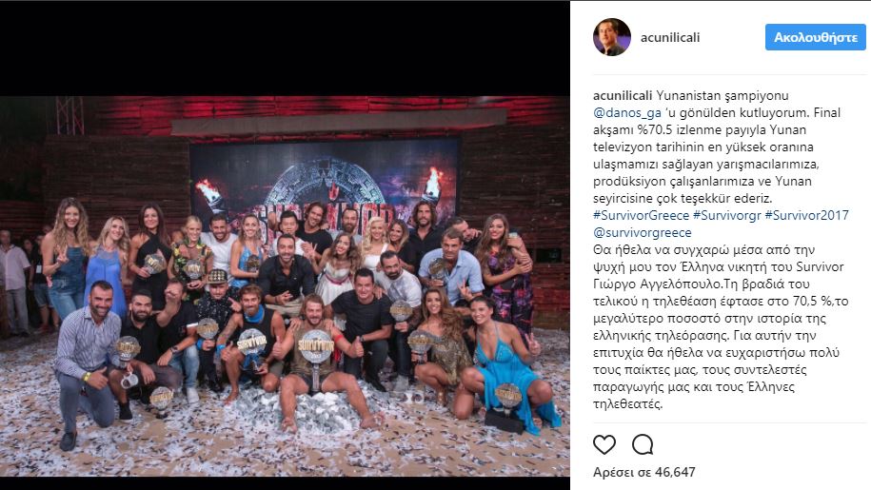
Task: Open the @danos_ga mention link
Action: click(x=627, y=112)
